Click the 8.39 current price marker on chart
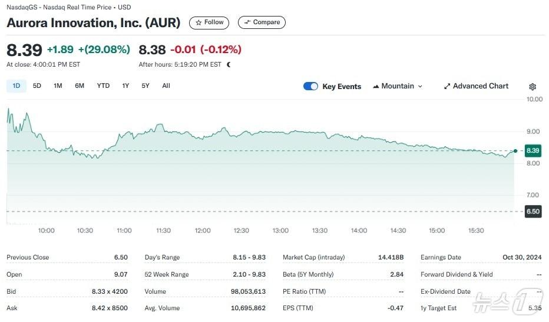The height and width of the screenshot is (322, 549). [x=533, y=150]
